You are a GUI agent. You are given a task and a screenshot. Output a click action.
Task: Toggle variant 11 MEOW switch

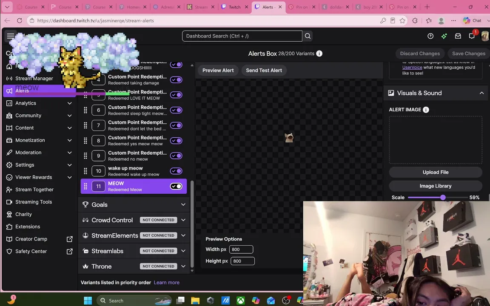176,187
